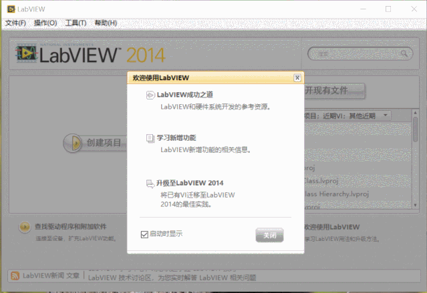The height and width of the screenshot is (293, 427).
Task: Open the 工具(T) menu
Action: pyautogui.click(x=76, y=23)
